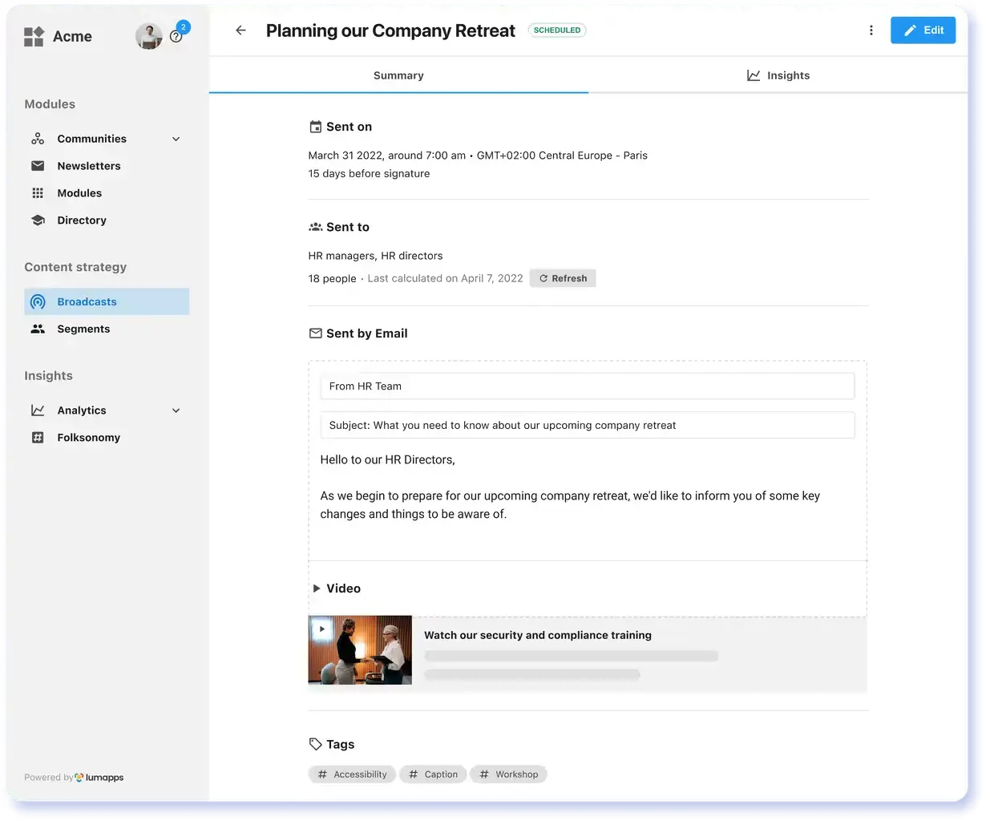Click the blue Edit button
Viewport: 986px width, 821px height.
click(923, 30)
